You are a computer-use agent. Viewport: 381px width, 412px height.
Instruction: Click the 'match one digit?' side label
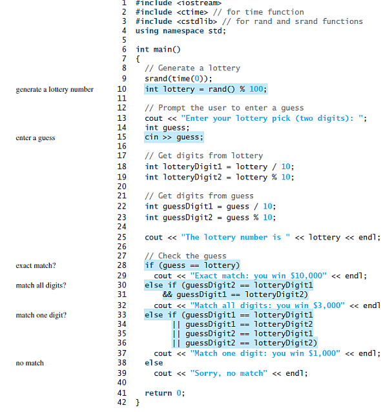point(41,315)
